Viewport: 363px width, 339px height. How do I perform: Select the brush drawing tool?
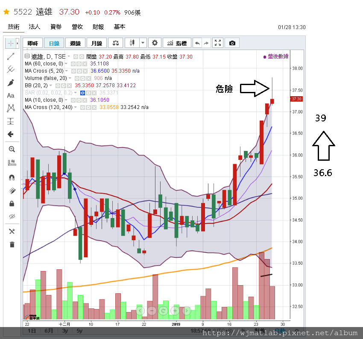[11, 83]
